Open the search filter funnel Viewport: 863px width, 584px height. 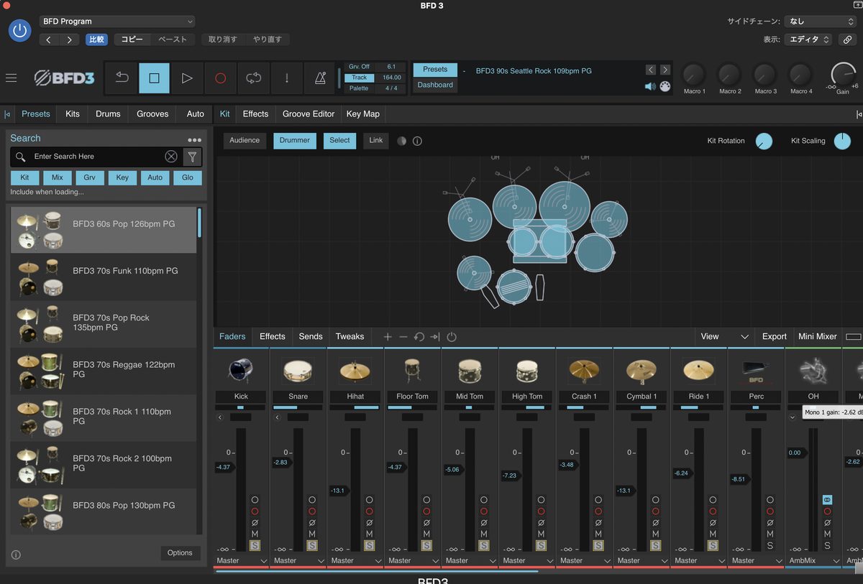[x=192, y=157]
